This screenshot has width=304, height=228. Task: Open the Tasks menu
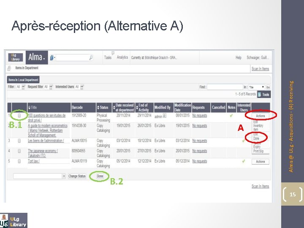(x=108, y=57)
